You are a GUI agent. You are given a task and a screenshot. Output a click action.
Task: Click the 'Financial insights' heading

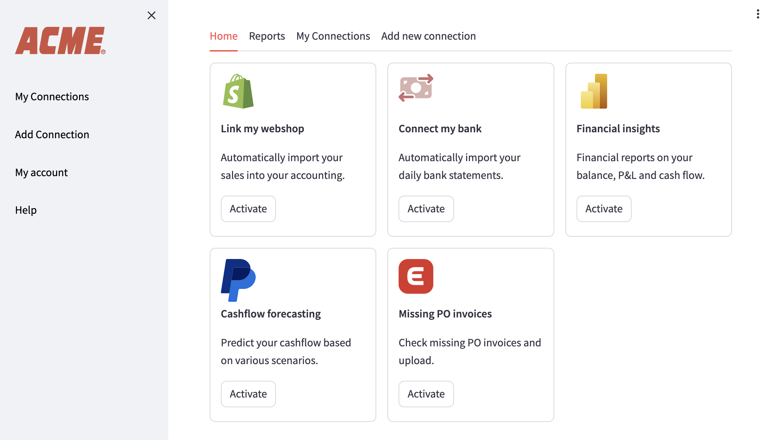point(618,128)
